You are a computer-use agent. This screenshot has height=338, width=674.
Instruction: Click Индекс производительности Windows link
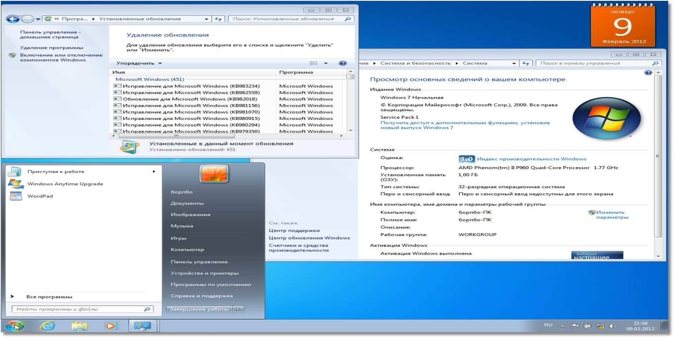pyautogui.click(x=531, y=159)
